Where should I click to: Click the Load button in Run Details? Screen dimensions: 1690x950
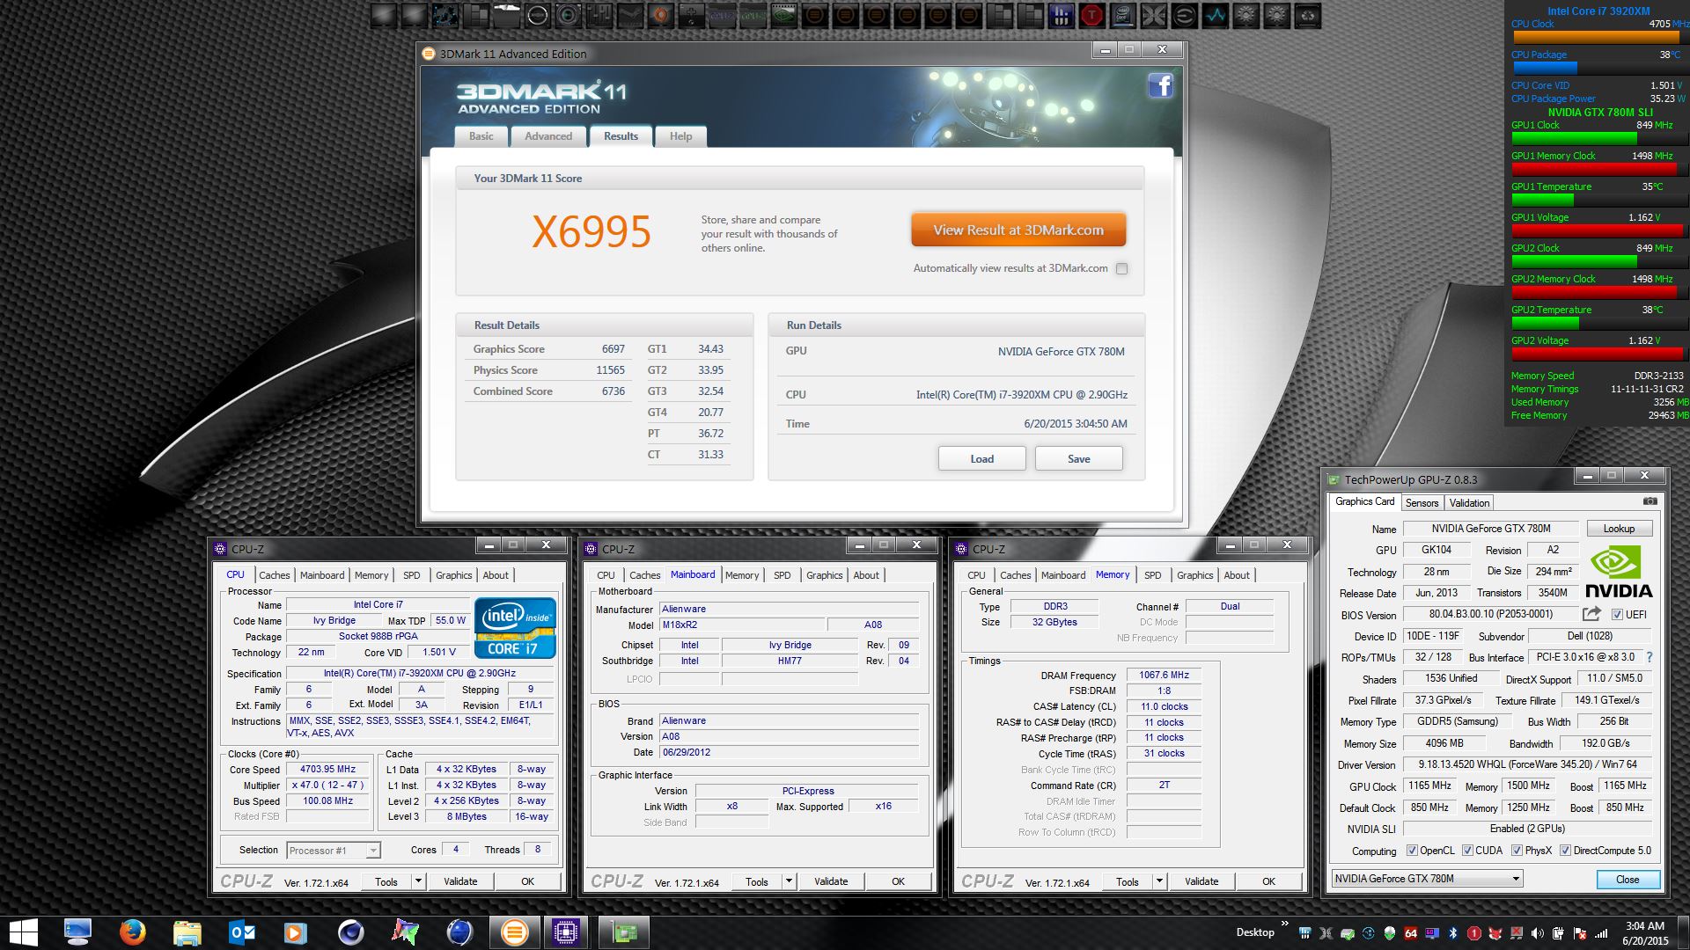click(x=981, y=459)
